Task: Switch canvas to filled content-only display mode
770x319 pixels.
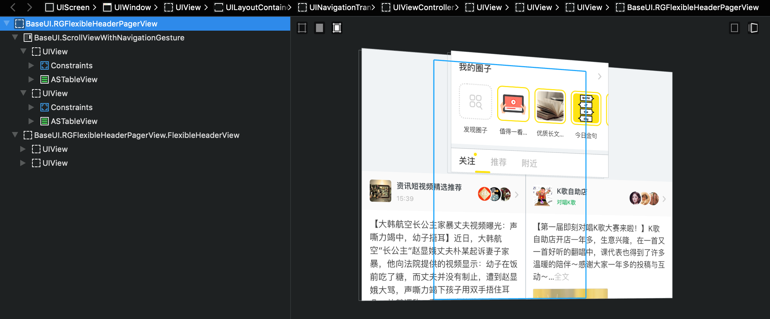Action: (319, 28)
